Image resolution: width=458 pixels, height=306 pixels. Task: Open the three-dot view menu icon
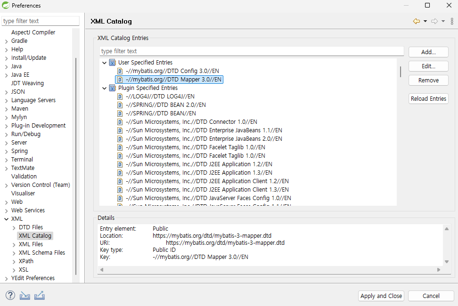(x=452, y=21)
